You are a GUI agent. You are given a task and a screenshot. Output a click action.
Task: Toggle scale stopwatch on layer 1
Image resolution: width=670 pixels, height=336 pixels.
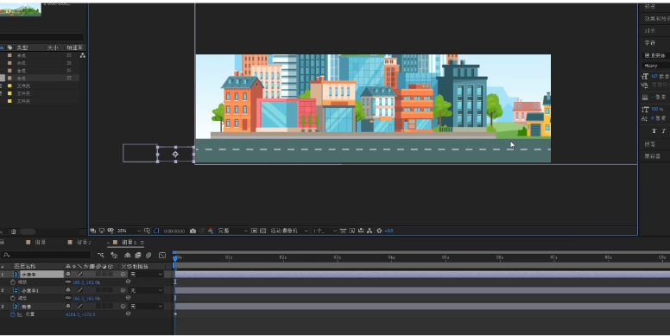pyautogui.click(x=12, y=282)
